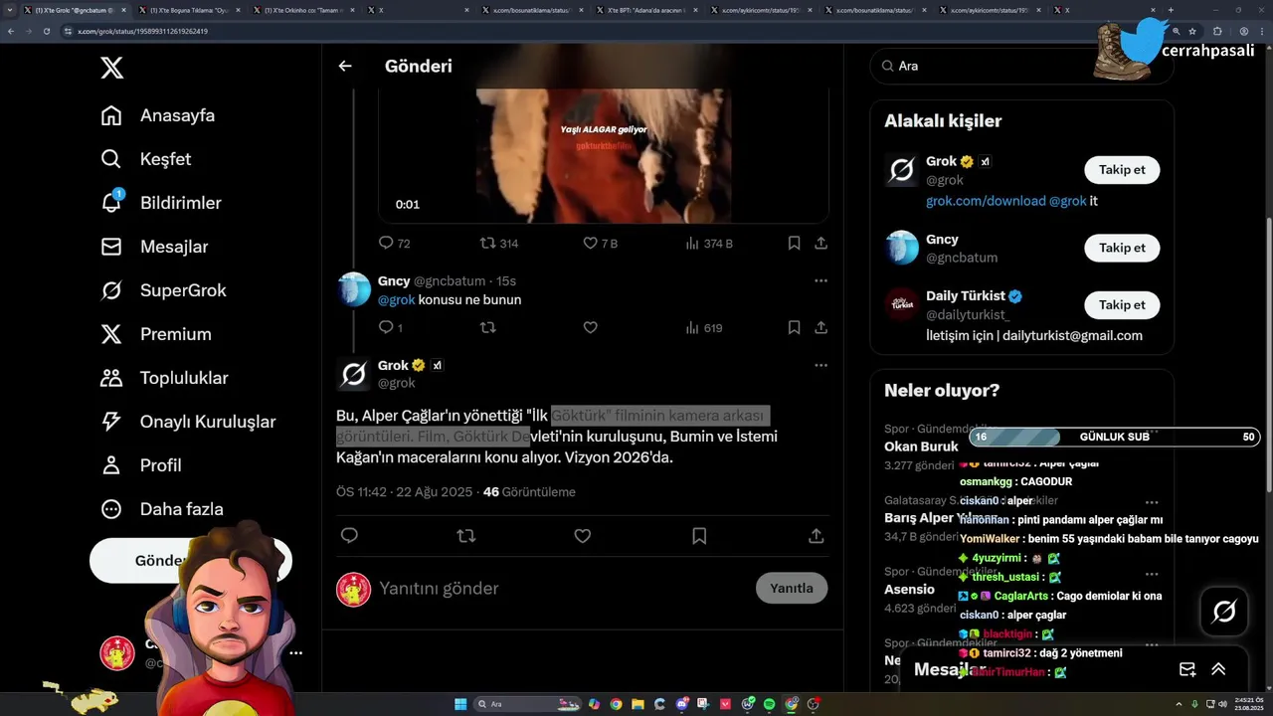Open Keşfet in the sidebar
1273x716 pixels.
(x=146, y=159)
